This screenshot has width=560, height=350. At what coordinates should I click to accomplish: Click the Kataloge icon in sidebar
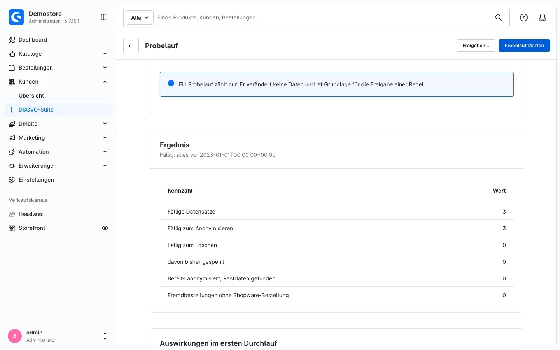[12, 54]
